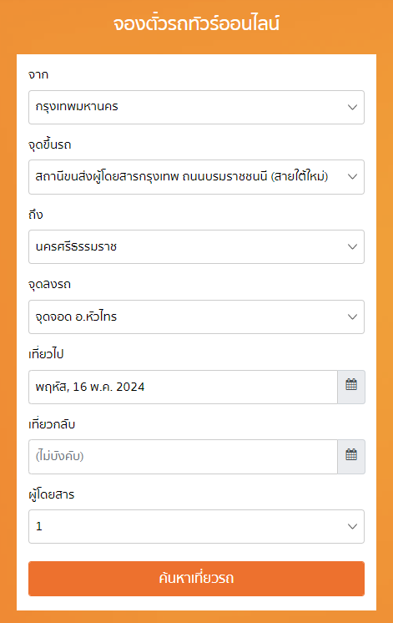Click the selected กรุงเทพมหานคร origin text

77,107
